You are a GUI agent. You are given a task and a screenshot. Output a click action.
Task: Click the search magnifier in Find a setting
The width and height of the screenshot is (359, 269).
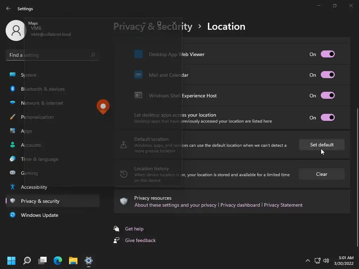pos(93,55)
